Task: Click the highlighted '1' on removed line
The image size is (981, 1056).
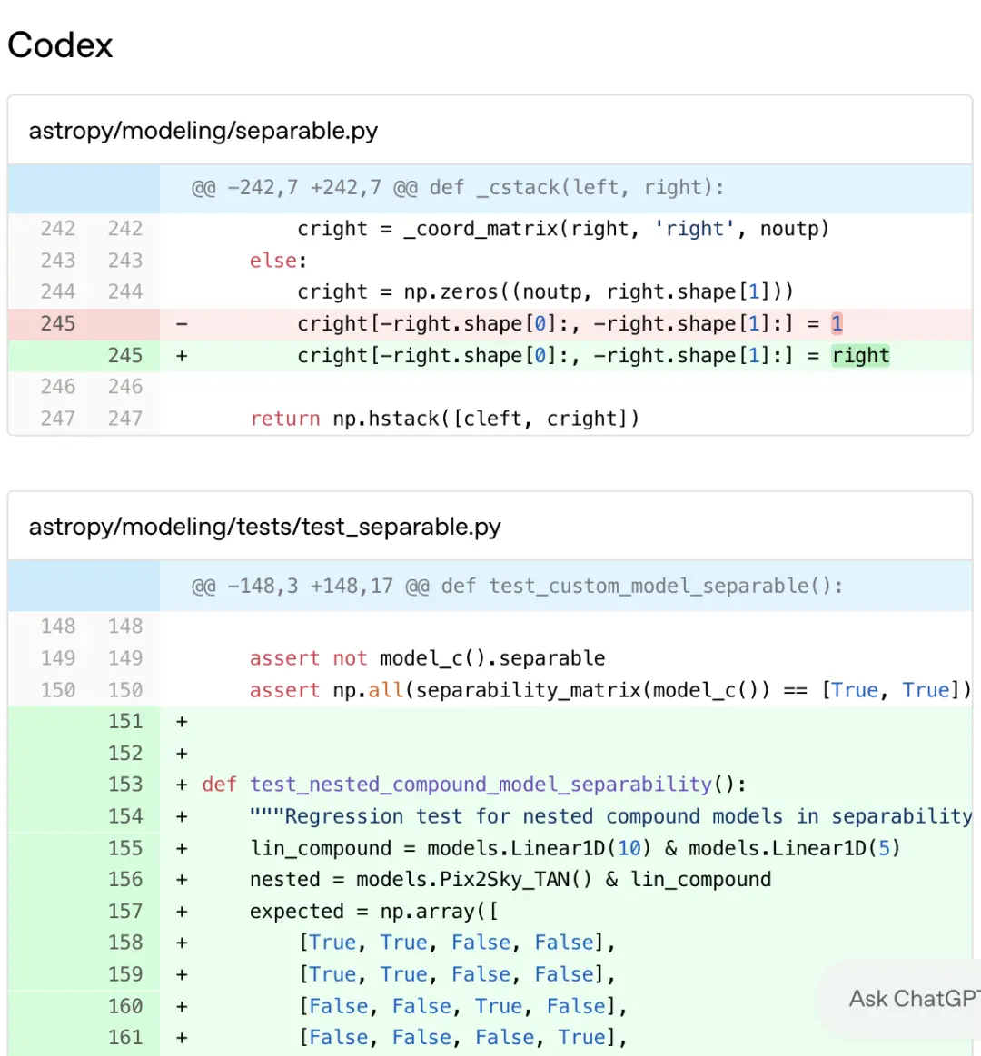Action: (x=837, y=323)
